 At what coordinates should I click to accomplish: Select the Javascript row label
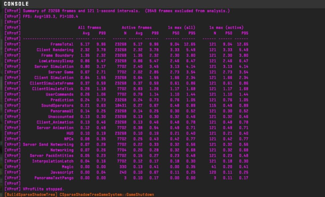62,173
